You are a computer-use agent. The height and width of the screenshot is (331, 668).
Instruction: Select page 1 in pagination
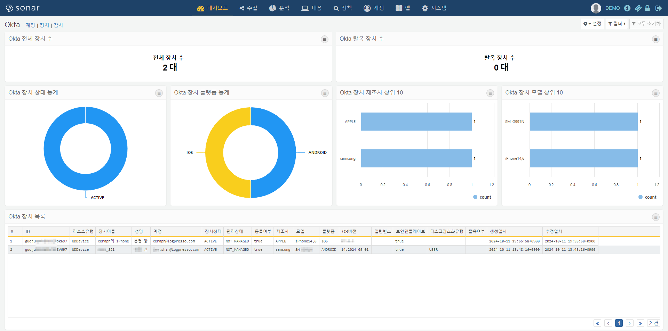tap(619, 323)
